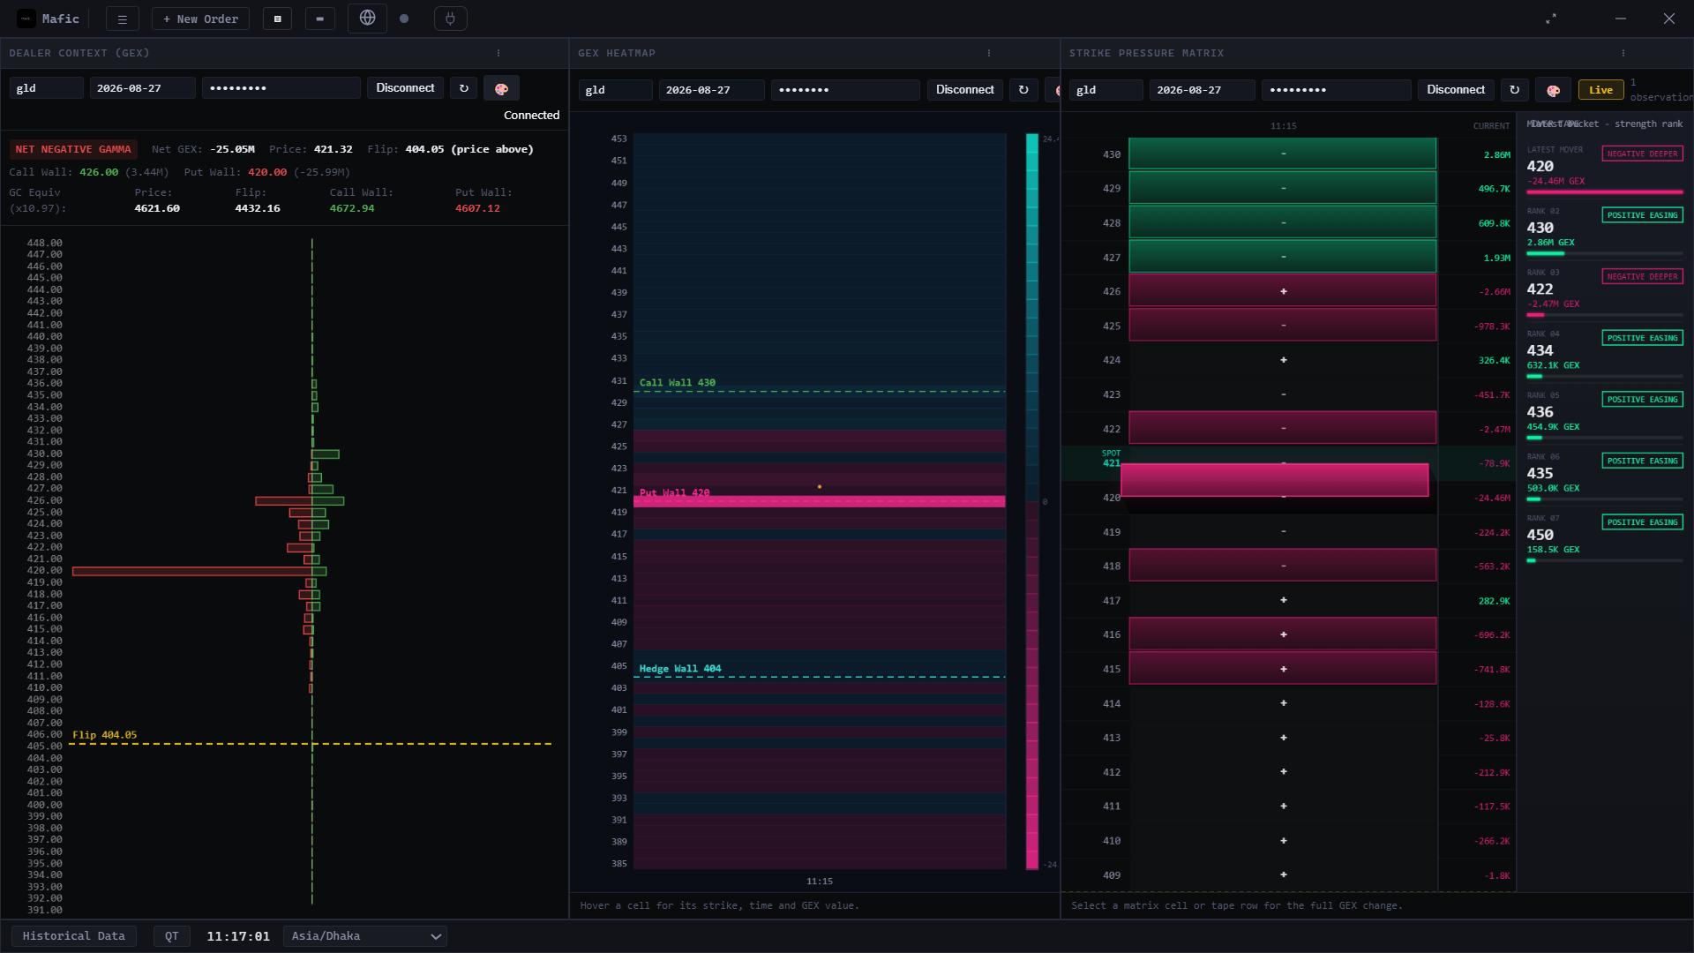Disconnect the Strike Pressure Matrix feed
Viewport: 1694px width, 953px height.
pyautogui.click(x=1456, y=90)
